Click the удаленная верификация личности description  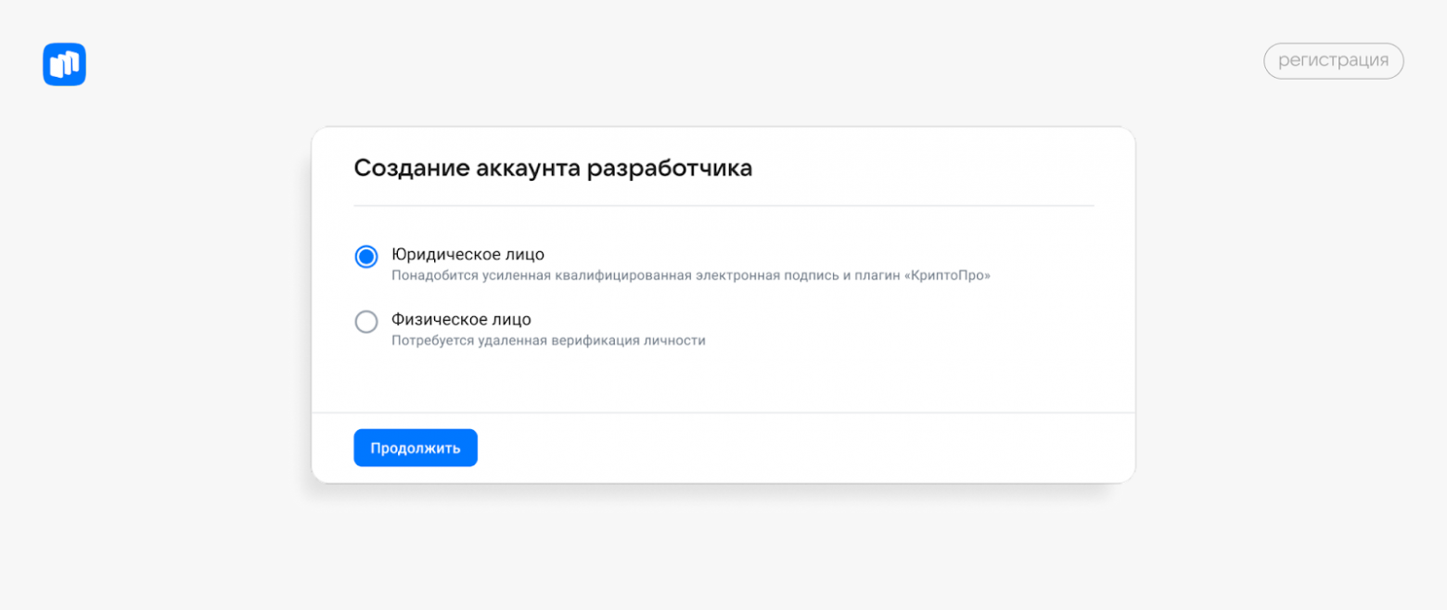(548, 340)
